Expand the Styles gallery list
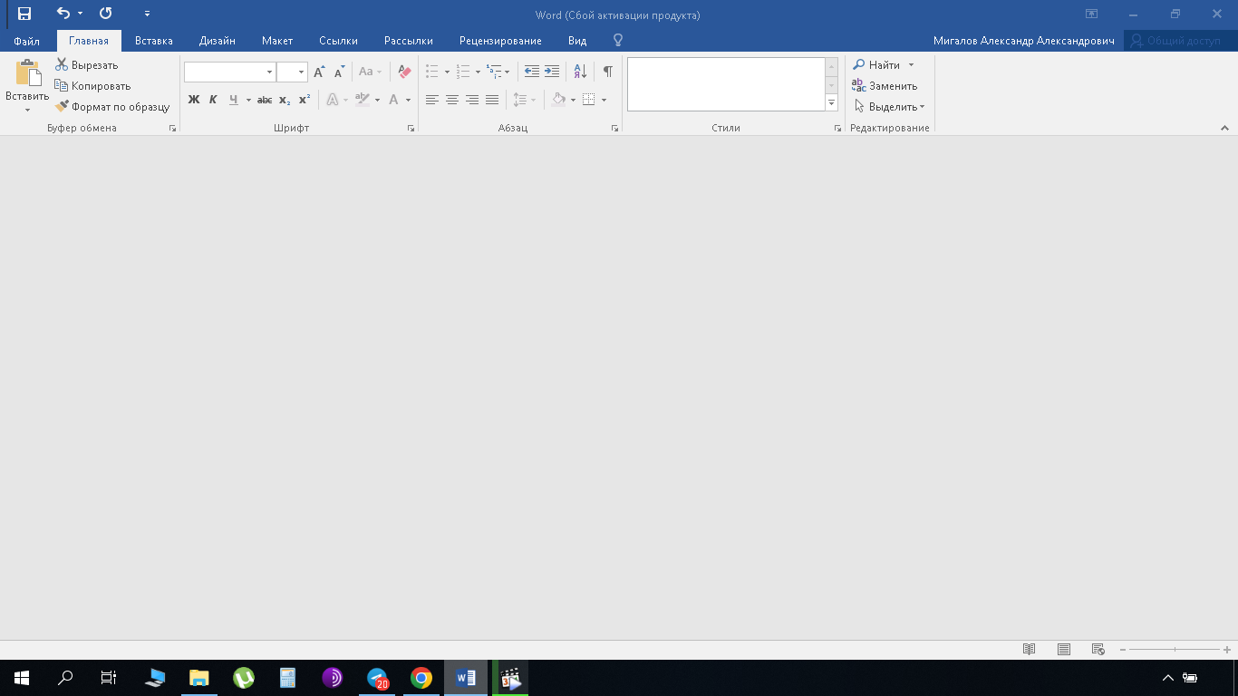Screen dimensions: 1238x696 831,103
